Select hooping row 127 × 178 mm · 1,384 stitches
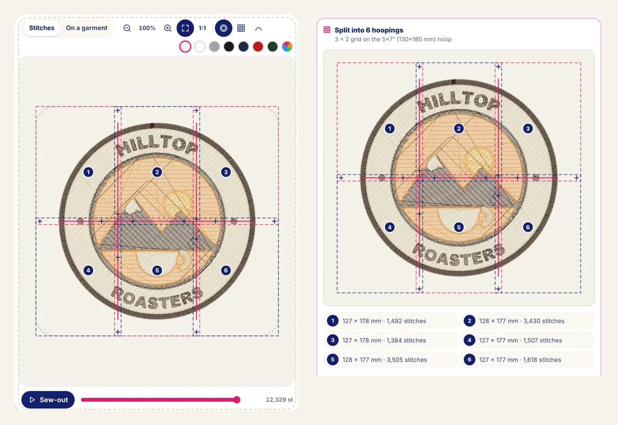 click(x=391, y=340)
